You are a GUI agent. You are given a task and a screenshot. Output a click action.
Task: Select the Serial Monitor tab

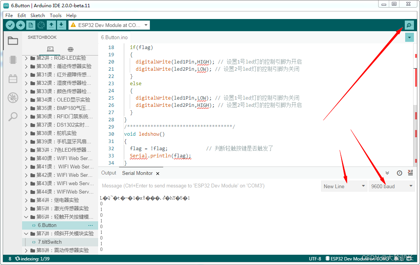[x=137, y=173]
